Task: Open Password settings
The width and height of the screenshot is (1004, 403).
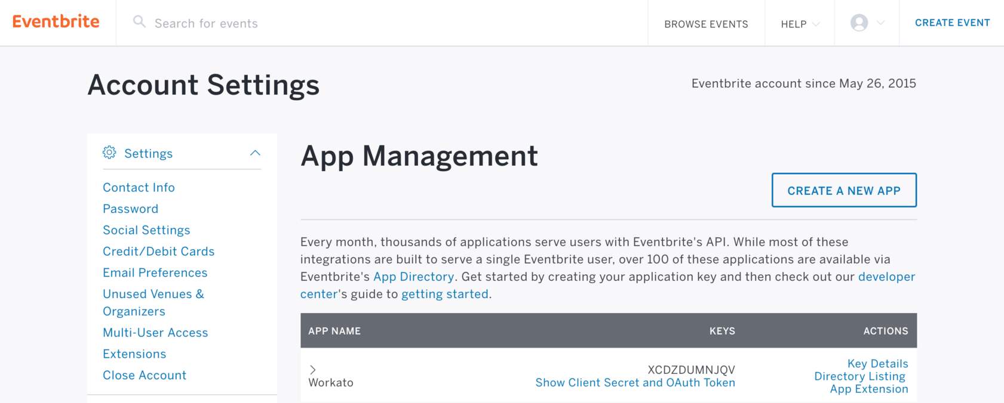Action: [130, 209]
